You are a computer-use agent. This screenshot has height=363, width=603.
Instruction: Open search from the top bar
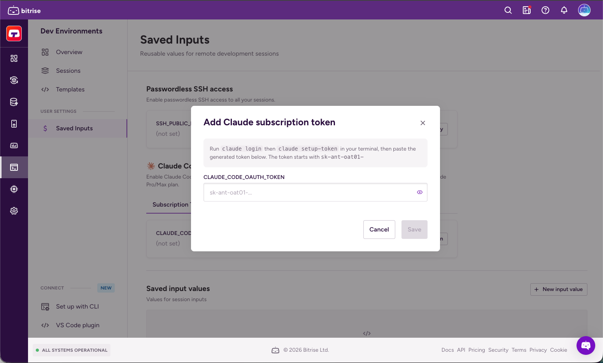coord(508,11)
